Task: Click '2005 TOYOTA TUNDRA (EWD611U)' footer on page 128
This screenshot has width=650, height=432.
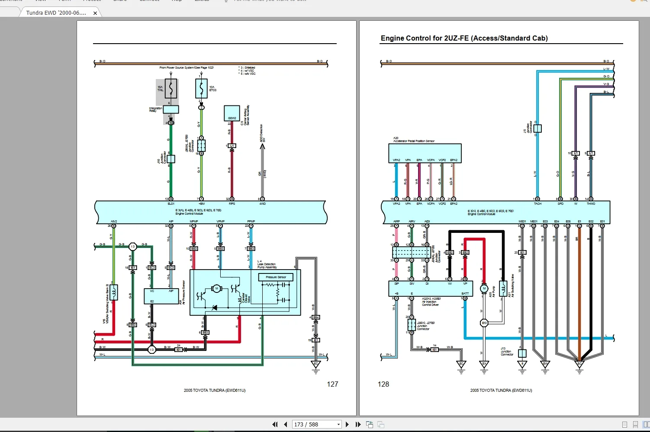Action: pos(501,391)
